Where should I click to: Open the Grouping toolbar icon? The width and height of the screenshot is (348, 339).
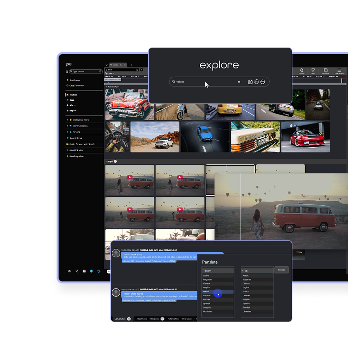(326, 71)
